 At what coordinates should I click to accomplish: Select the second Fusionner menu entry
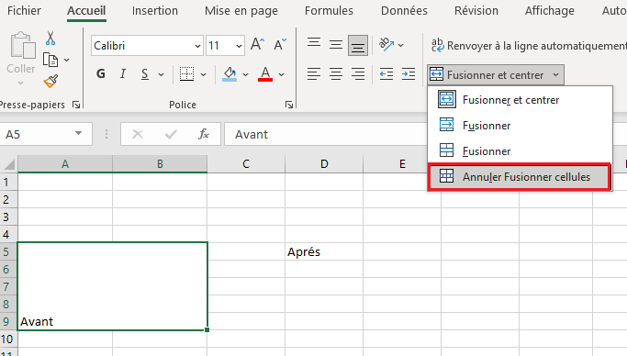coord(520,151)
